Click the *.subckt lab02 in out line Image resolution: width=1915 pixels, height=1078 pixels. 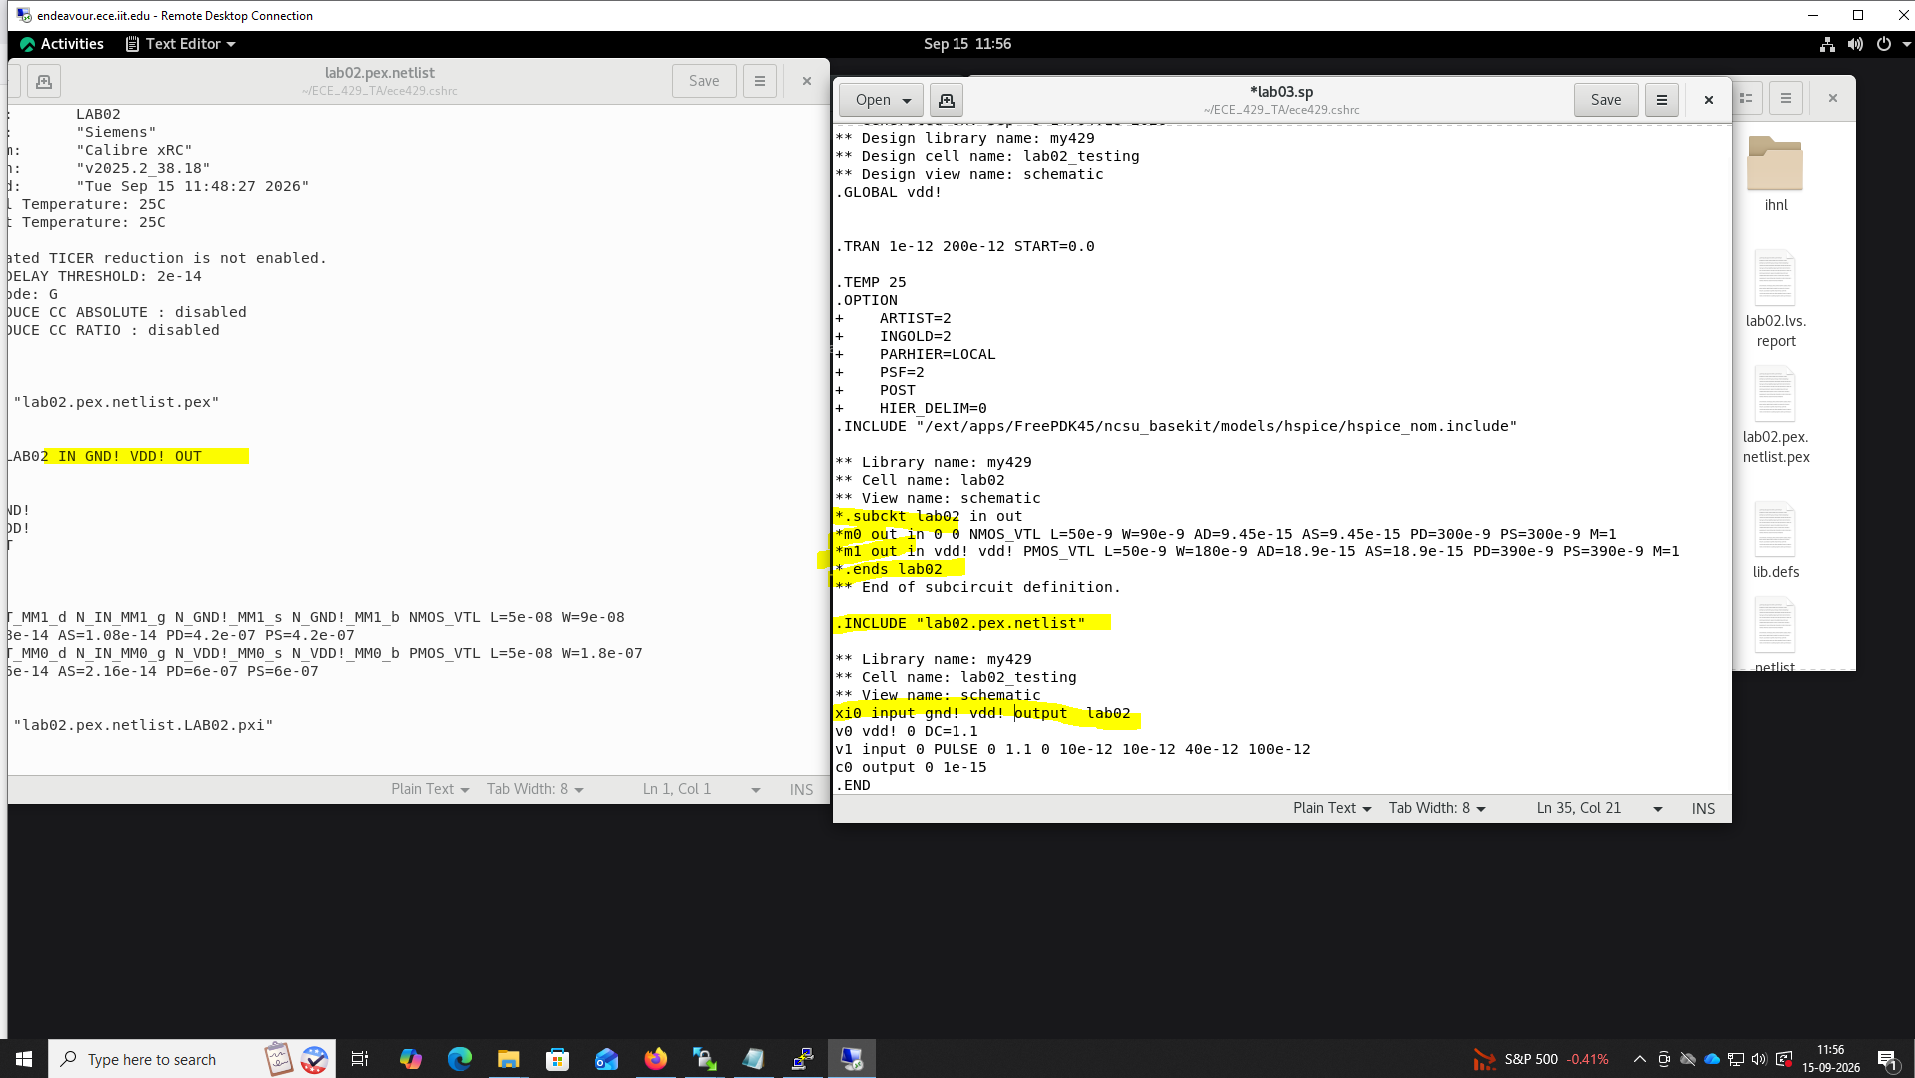coord(930,516)
